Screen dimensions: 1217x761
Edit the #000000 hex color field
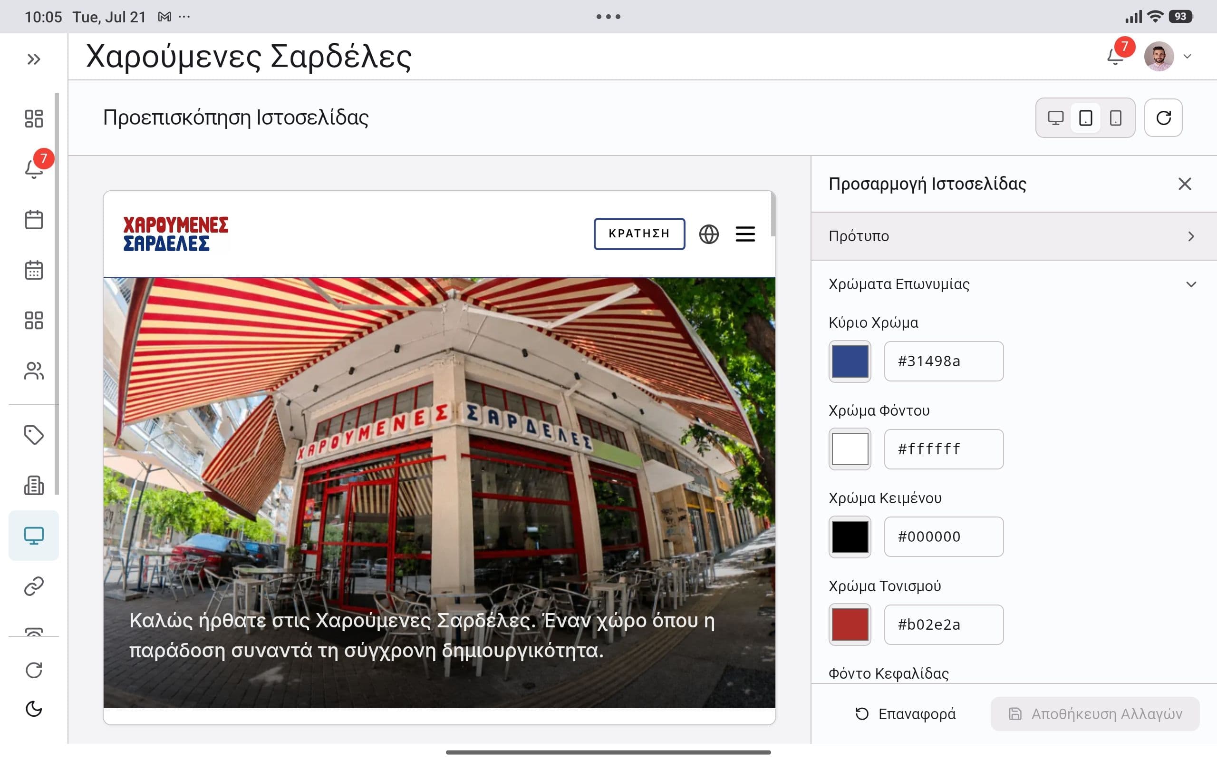pyautogui.click(x=944, y=537)
